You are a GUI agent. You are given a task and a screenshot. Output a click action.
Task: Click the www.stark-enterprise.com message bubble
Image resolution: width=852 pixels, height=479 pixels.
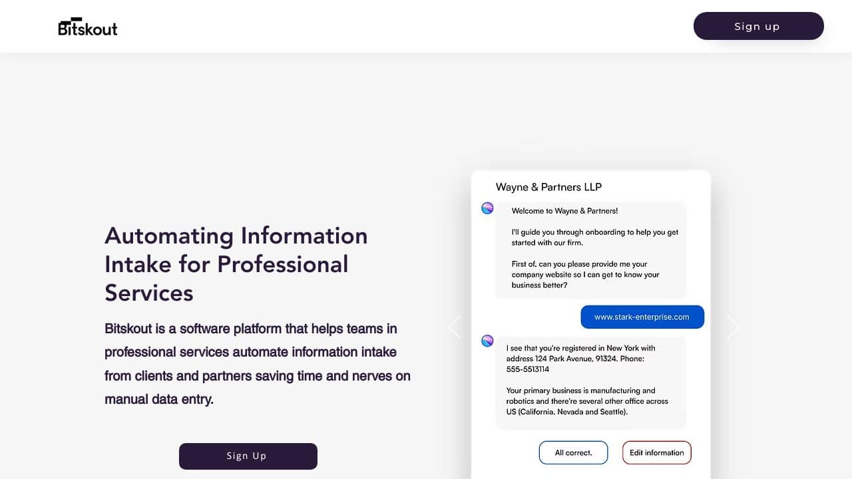click(642, 317)
